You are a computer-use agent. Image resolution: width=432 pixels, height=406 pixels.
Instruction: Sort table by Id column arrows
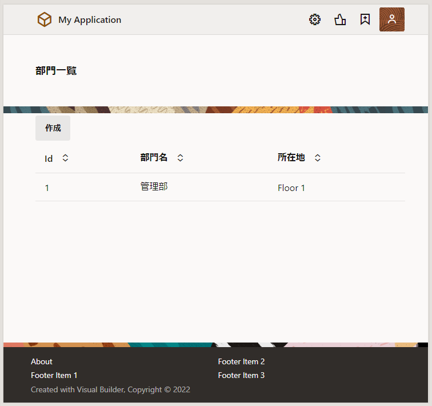click(65, 158)
